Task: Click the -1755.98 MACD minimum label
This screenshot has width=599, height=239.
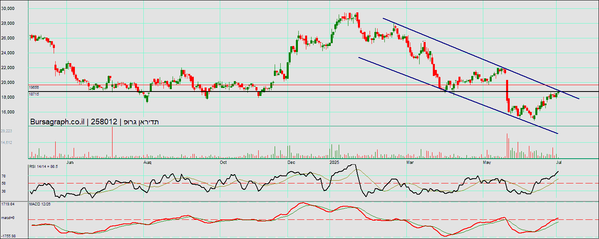Action: [8, 236]
